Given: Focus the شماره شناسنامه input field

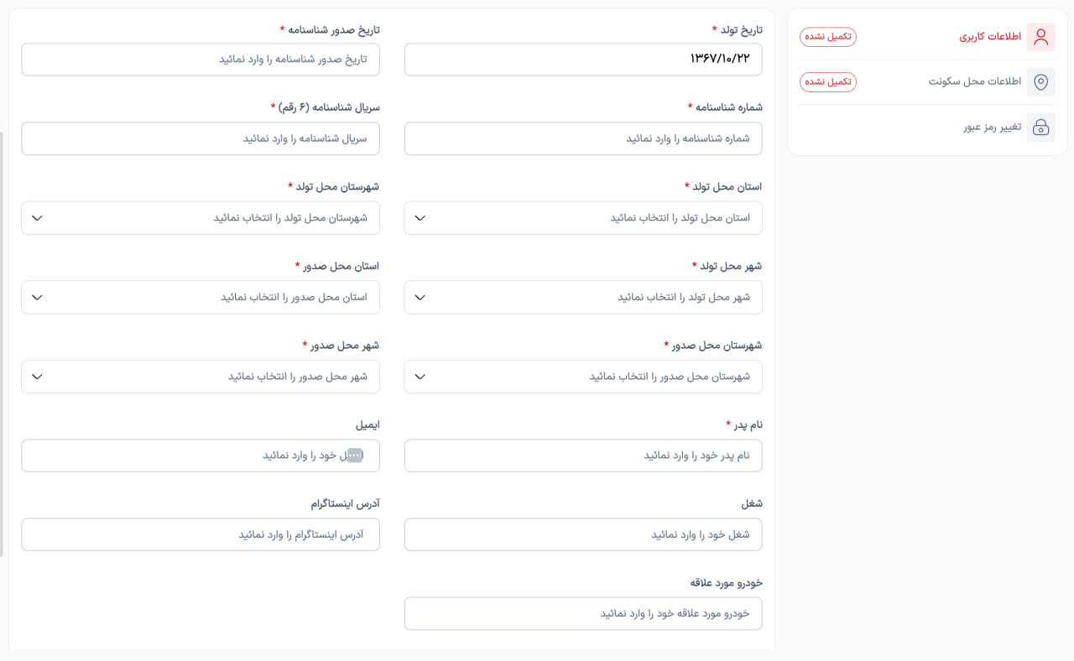Looking at the screenshot, I should 583,138.
